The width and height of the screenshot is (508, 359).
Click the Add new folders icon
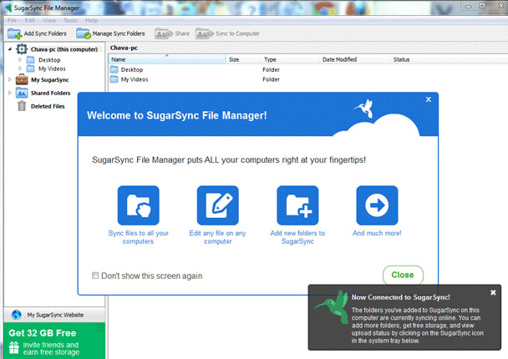pos(297,205)
